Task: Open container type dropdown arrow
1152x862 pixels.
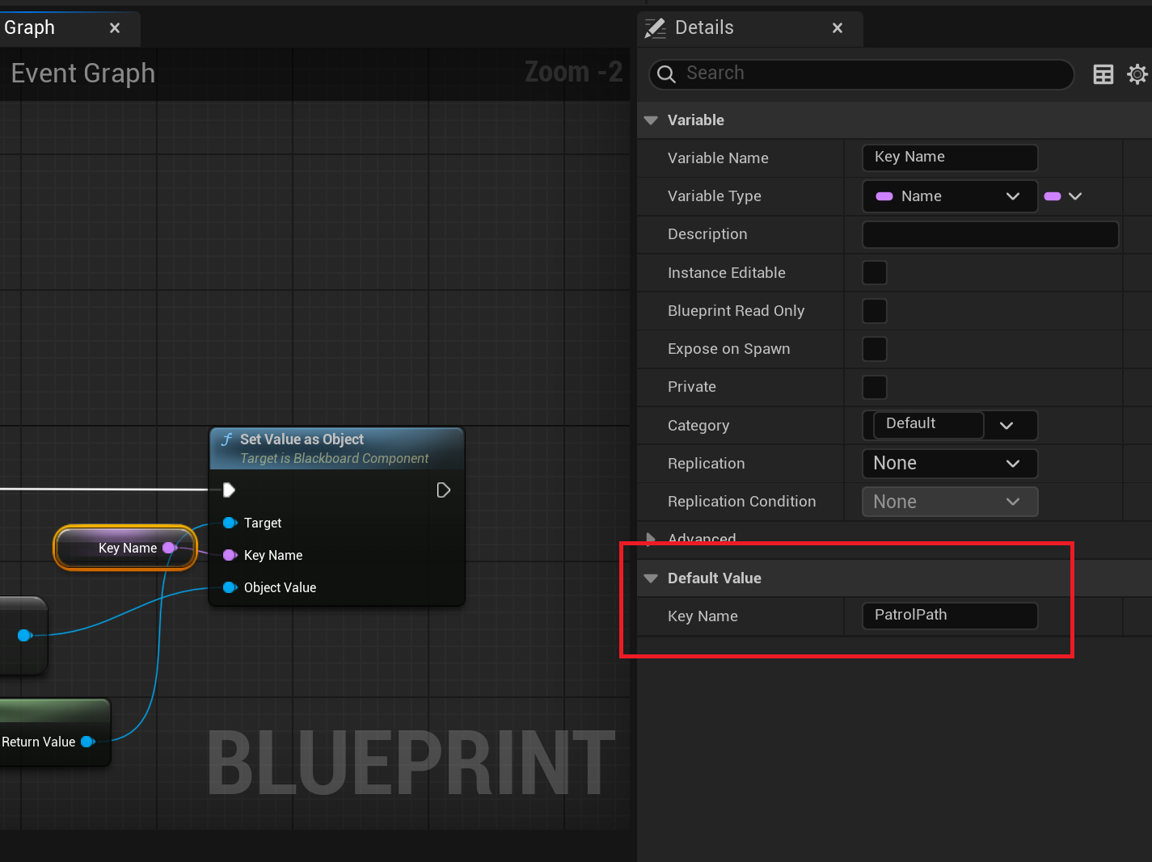Action: 1075,196
